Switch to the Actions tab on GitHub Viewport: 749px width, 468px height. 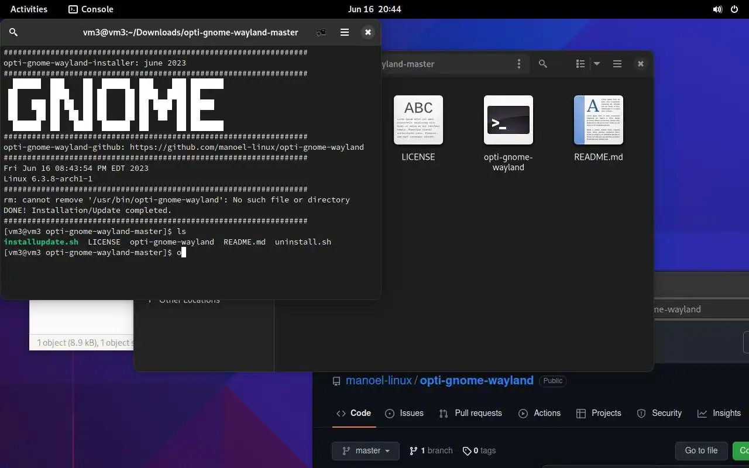tap(540, 413)
